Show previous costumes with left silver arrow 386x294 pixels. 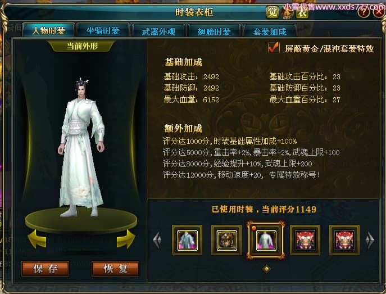157,239
